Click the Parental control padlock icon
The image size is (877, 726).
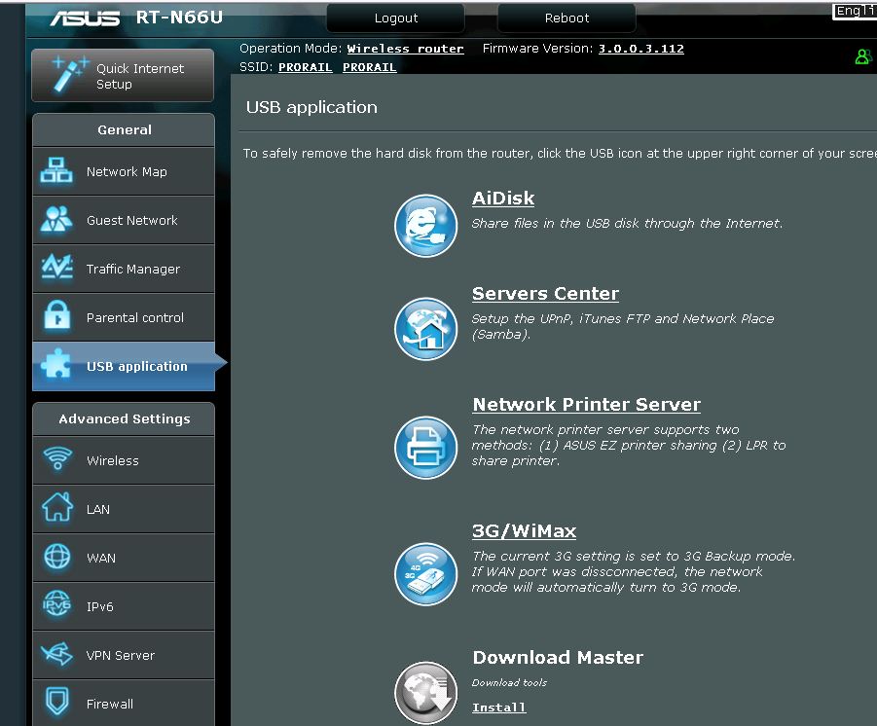click(x=56, y=316)
